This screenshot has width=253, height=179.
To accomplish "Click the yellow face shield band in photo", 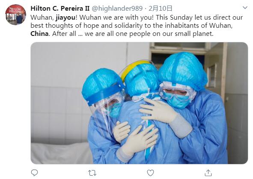I will click(x=132, y=67).
